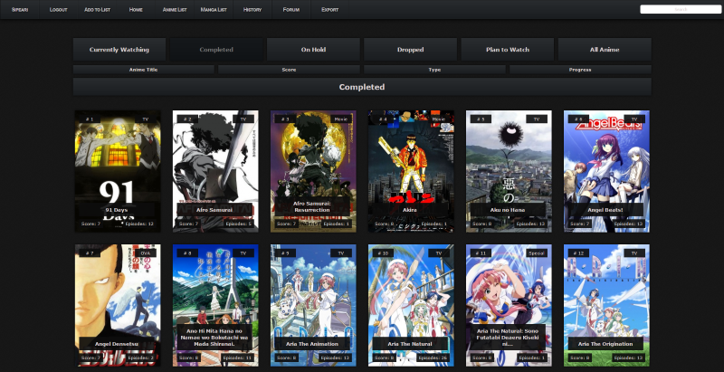Image resolution: width=724 pixels, height=372 pixels.
Task: Click the Aria The Origination title label
Action: [605, 343]
